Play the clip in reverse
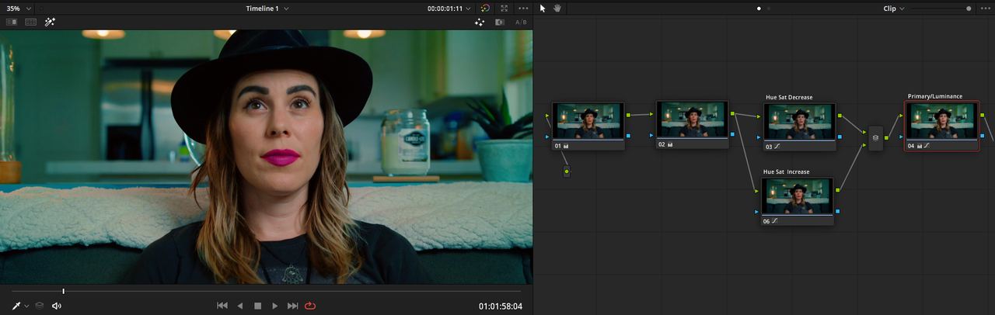The image size is (995, 315). [x=240, y=306]
